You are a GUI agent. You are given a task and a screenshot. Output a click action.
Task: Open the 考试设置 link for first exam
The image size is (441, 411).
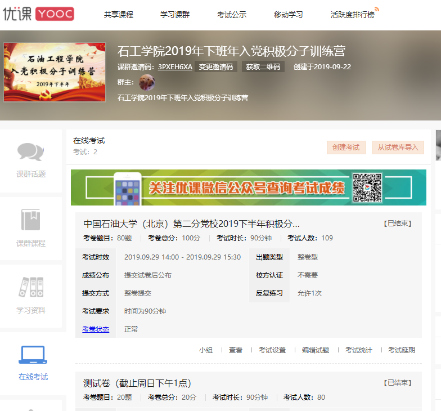tap(272, 350)
